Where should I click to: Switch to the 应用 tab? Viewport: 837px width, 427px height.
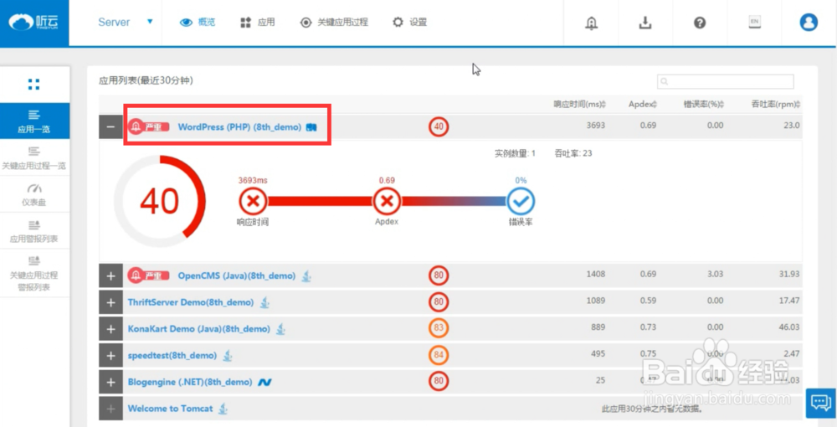(x=258, y=23)
